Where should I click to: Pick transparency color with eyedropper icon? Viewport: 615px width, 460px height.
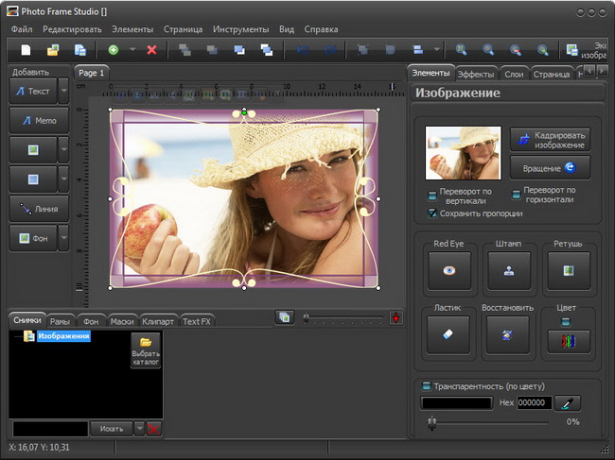pyautogui.click(x=568, y=403)
